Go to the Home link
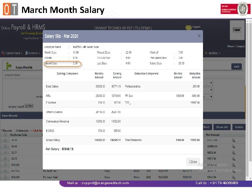 tap(231, 46)
